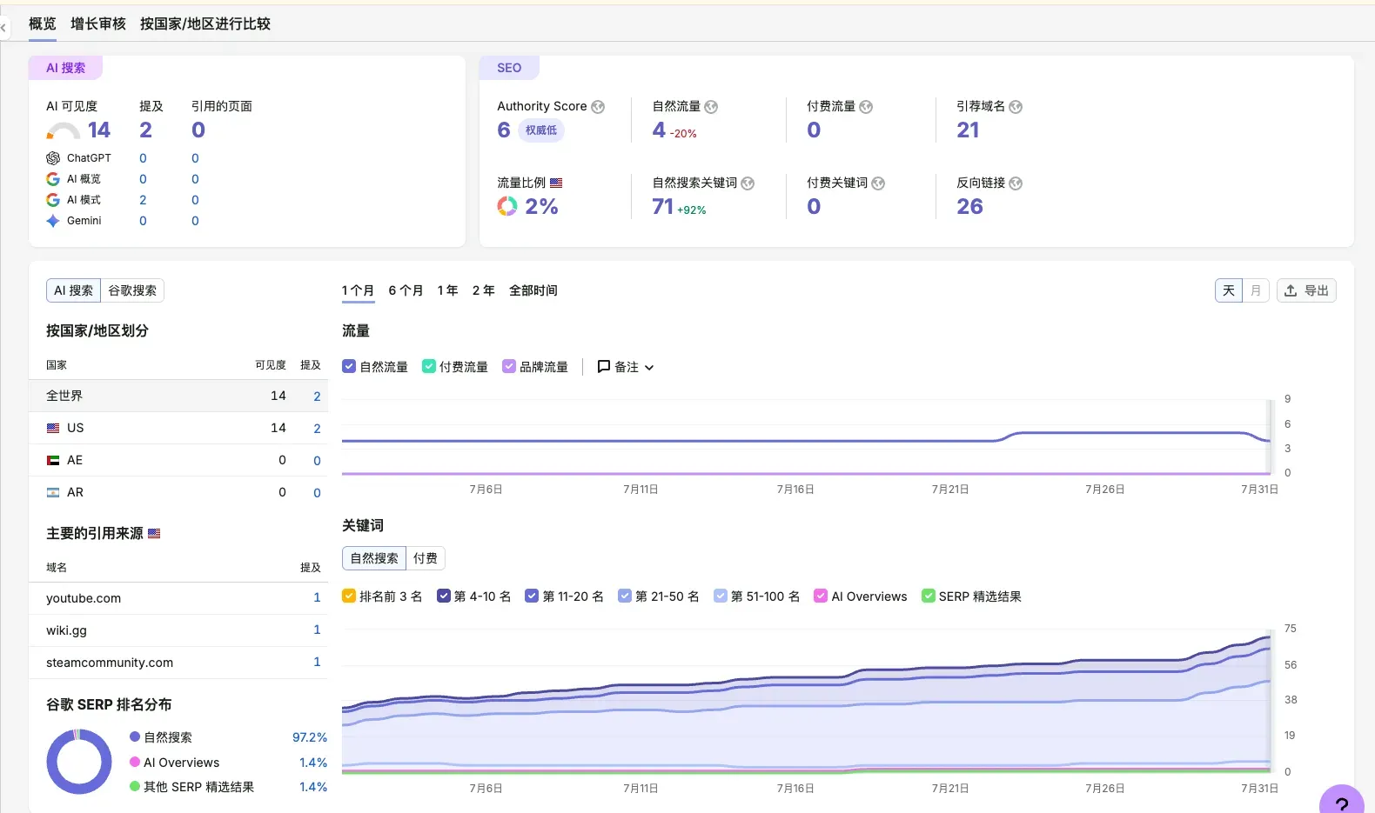Uncheck the 付费流量 checkbox
Image resolution: width=1375 pixels, height=813 pixels.
coord(429,367)
